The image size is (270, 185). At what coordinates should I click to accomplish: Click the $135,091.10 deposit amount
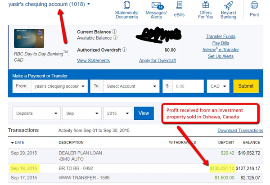[222, 168]
